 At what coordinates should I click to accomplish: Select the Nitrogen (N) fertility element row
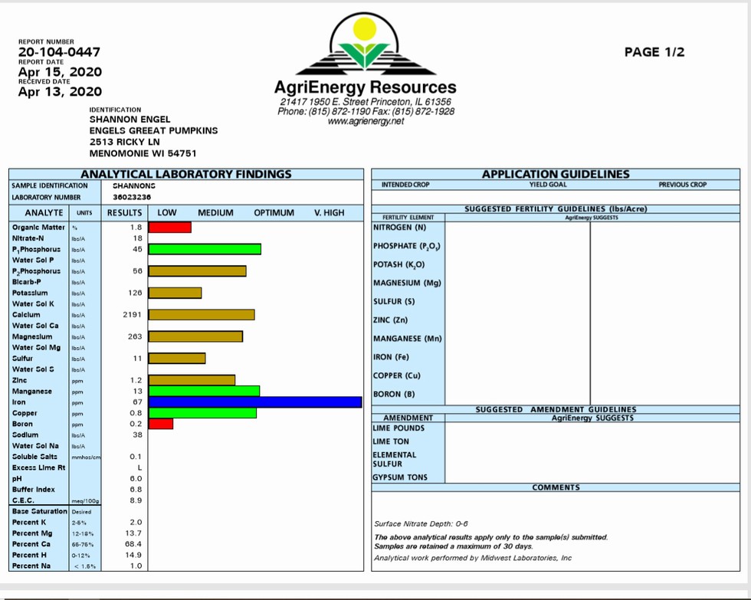click(x=407, y=228)
